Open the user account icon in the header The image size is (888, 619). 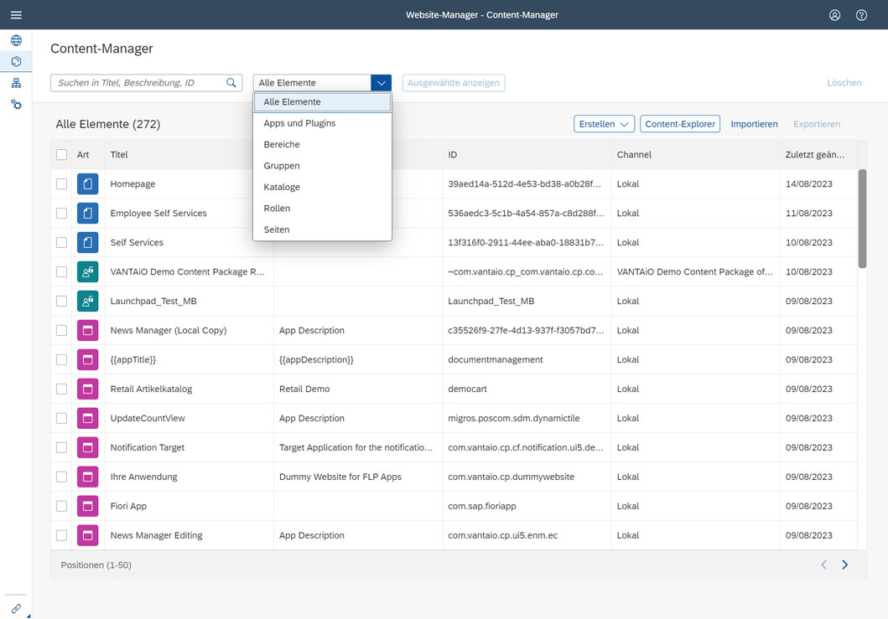click(834, 14)
